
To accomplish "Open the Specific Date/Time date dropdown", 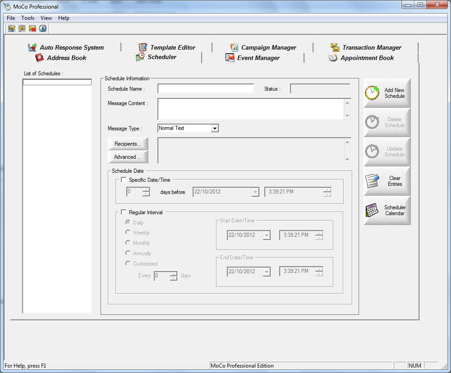I will [255, 192].
